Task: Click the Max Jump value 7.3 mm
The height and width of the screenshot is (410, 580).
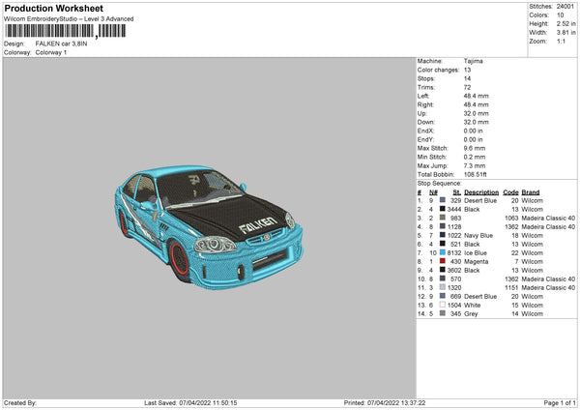Action: click(475, 165)
